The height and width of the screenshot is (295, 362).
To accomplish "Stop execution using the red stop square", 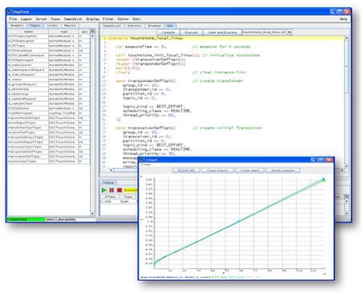I will click(120, 191).
